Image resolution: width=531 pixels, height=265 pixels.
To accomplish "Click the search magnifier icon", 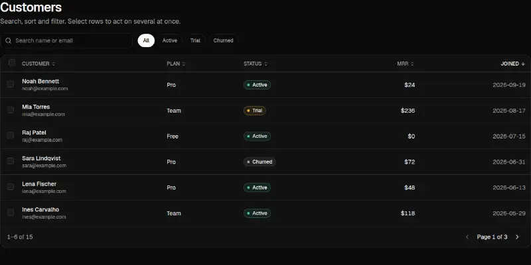I will (x=8, y=40).
